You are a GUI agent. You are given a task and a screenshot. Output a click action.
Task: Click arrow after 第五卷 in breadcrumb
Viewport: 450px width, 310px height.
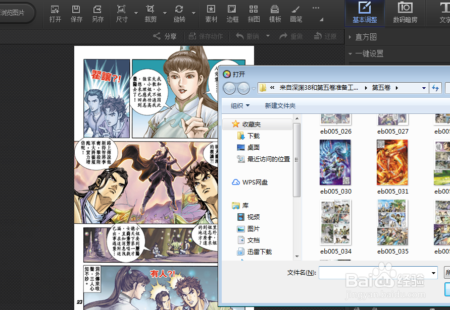(x=396, y=88)
